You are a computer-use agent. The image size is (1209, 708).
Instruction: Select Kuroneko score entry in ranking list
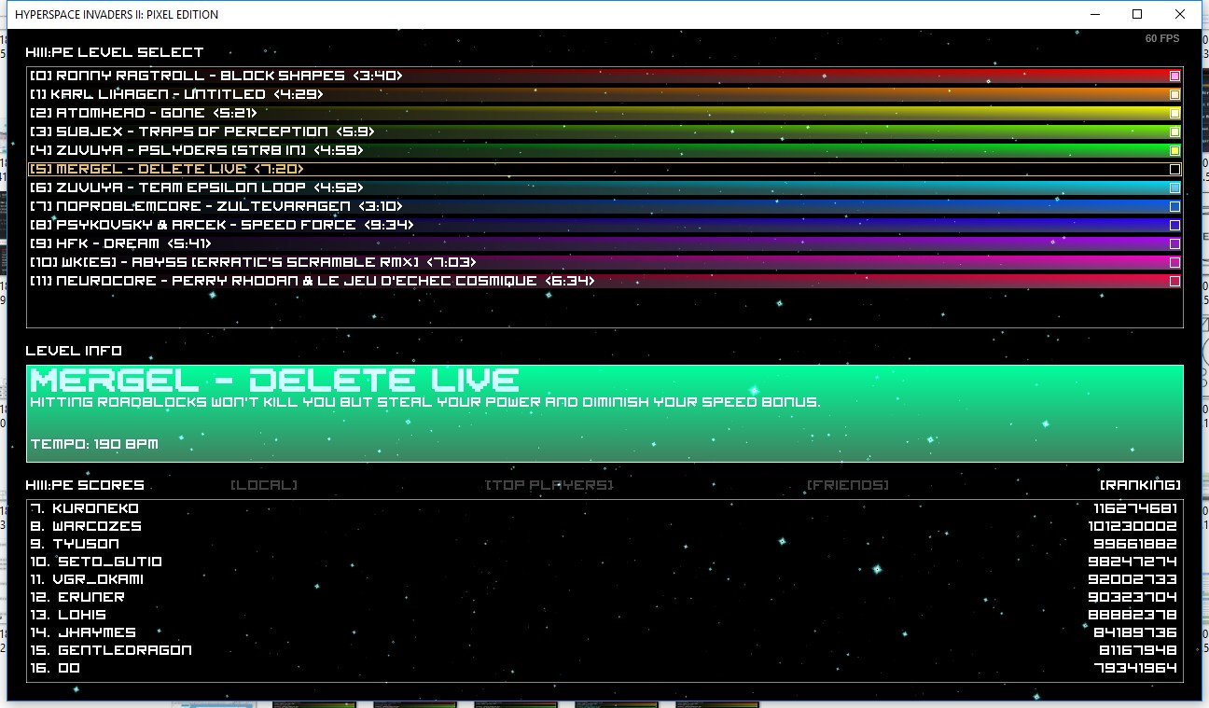pyautogui.click(x=95, y=508)
